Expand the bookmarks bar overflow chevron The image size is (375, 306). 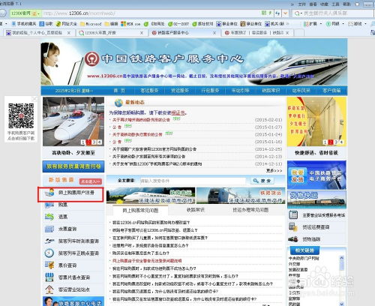pos(287,24)
